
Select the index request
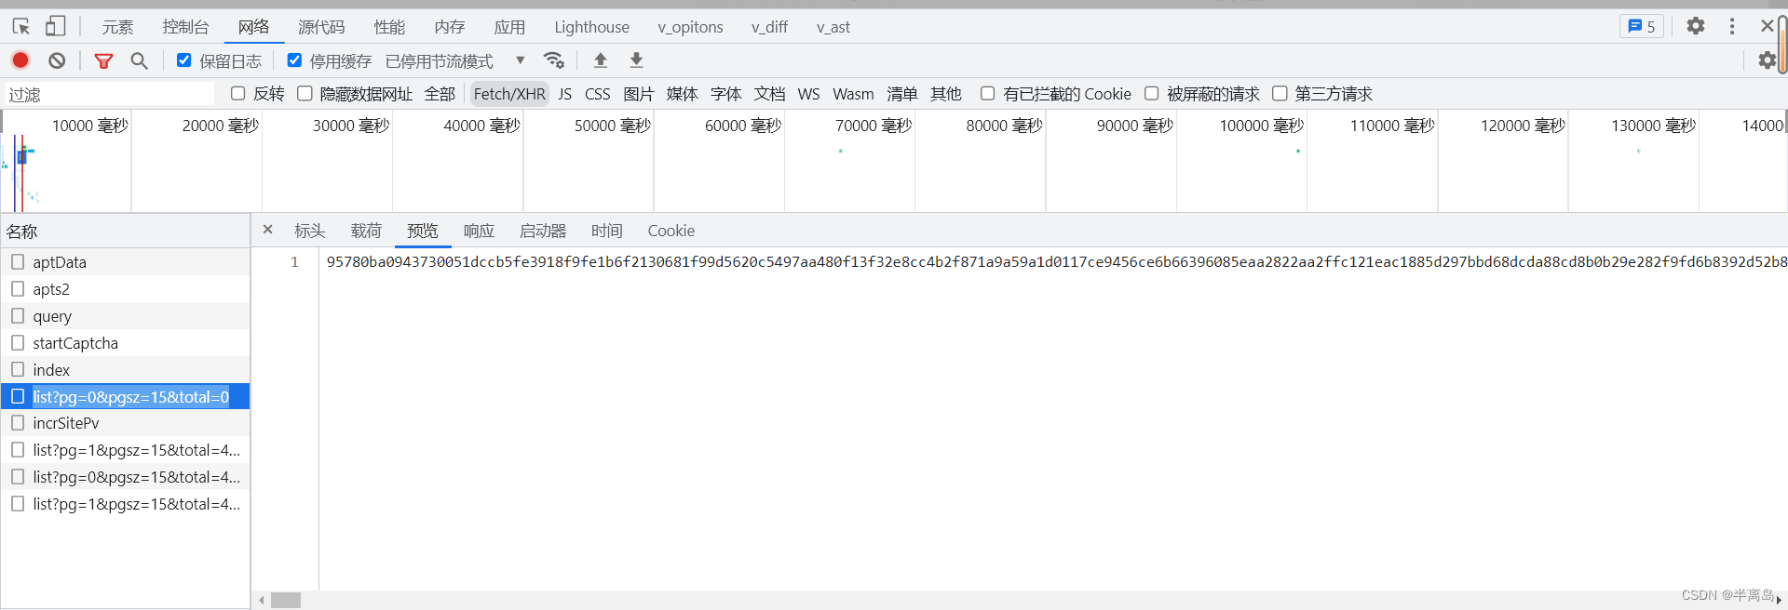click(125, 370)
